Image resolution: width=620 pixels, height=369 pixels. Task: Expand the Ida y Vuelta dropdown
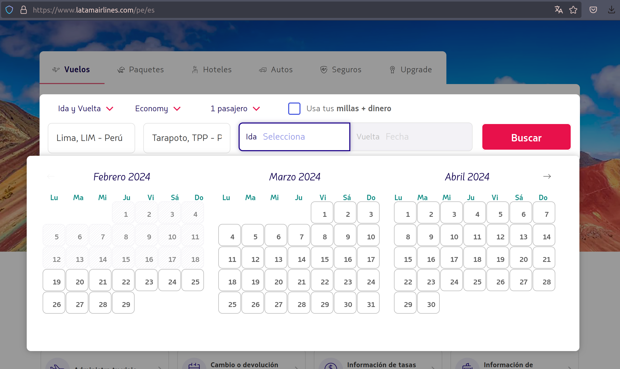click(x=85, y=109)
